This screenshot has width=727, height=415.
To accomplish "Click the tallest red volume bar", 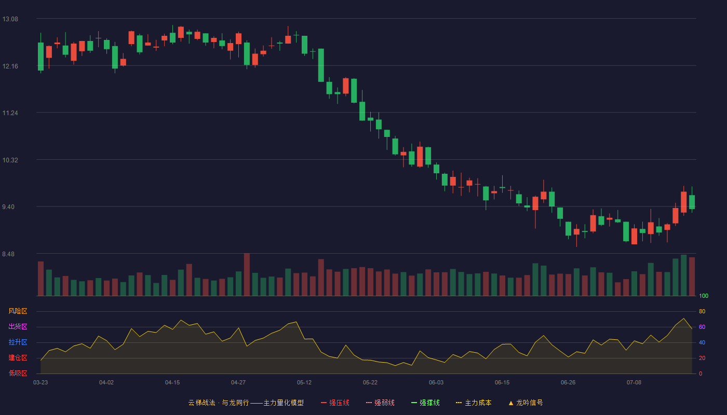I will pyautogui.click(x=247, y=274).
